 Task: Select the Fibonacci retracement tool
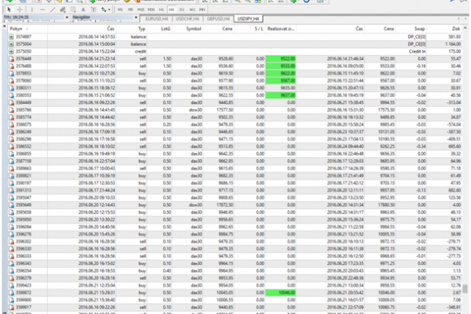73,9
